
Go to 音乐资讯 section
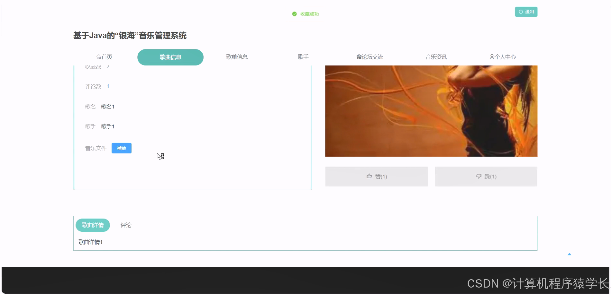(436, 56)
